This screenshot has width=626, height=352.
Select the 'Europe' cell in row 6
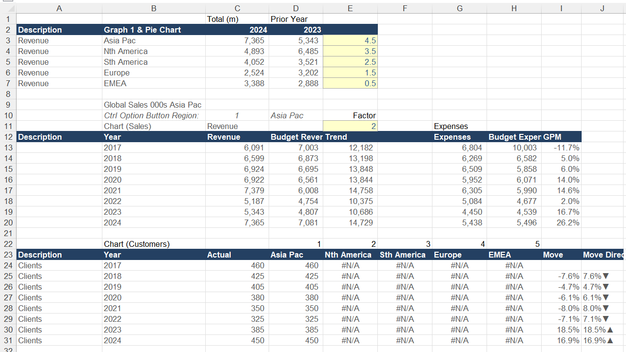point(154,73)
